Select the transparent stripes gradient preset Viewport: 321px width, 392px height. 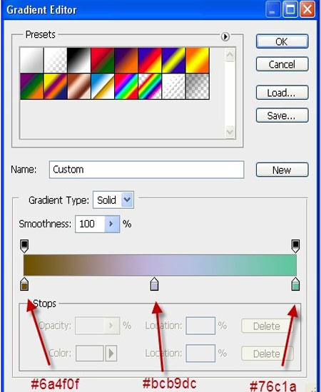[x=173, y=86]
